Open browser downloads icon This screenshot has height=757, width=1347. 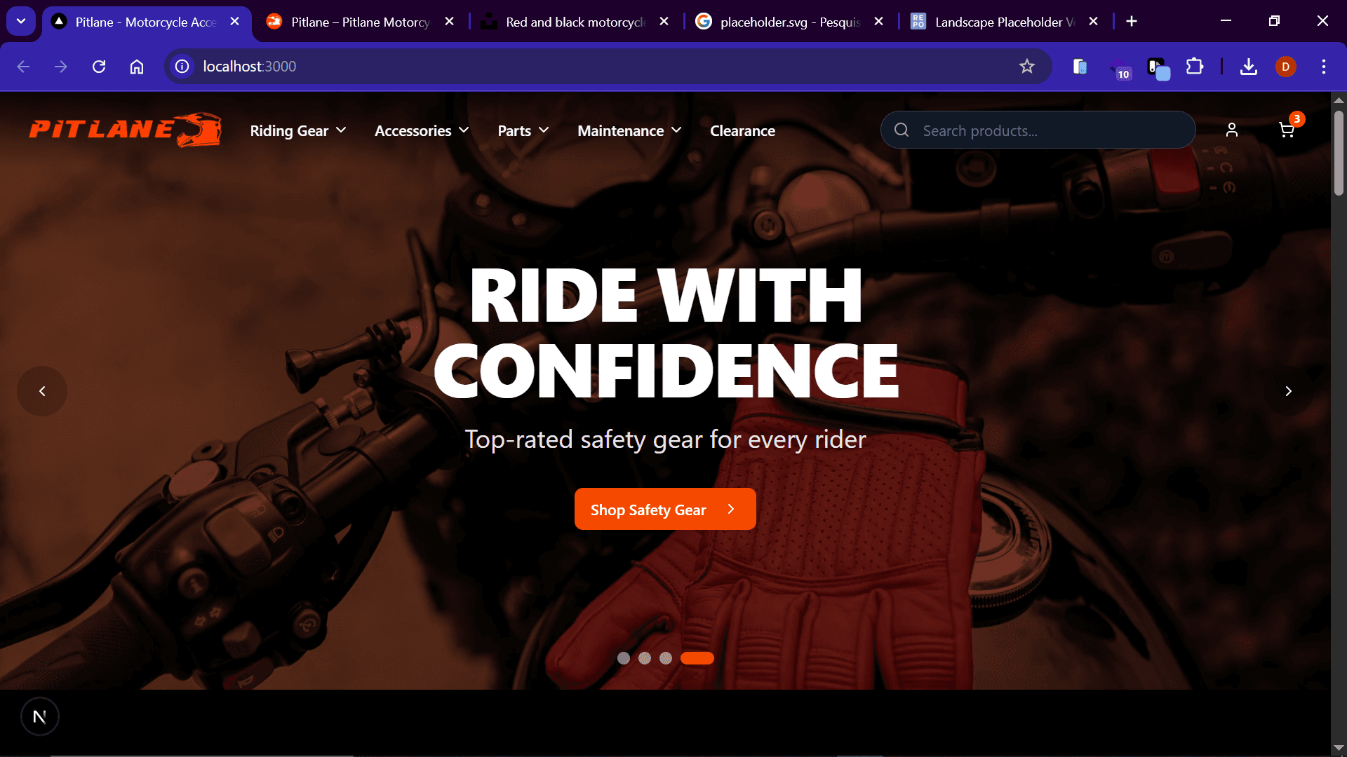point(1248,67)
